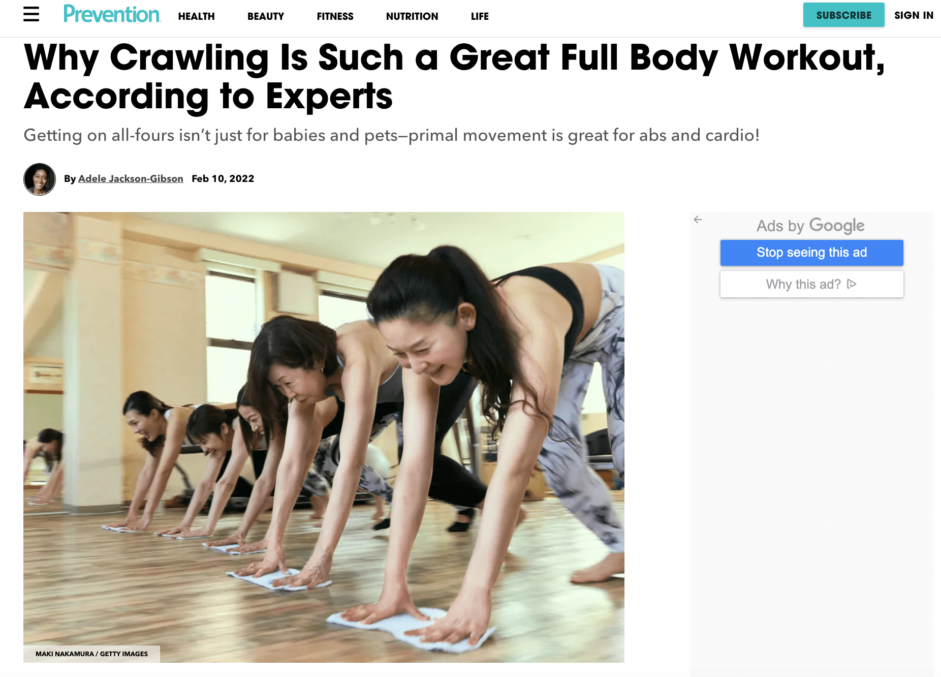Click the author's avatar photo

tap(40, 179)
